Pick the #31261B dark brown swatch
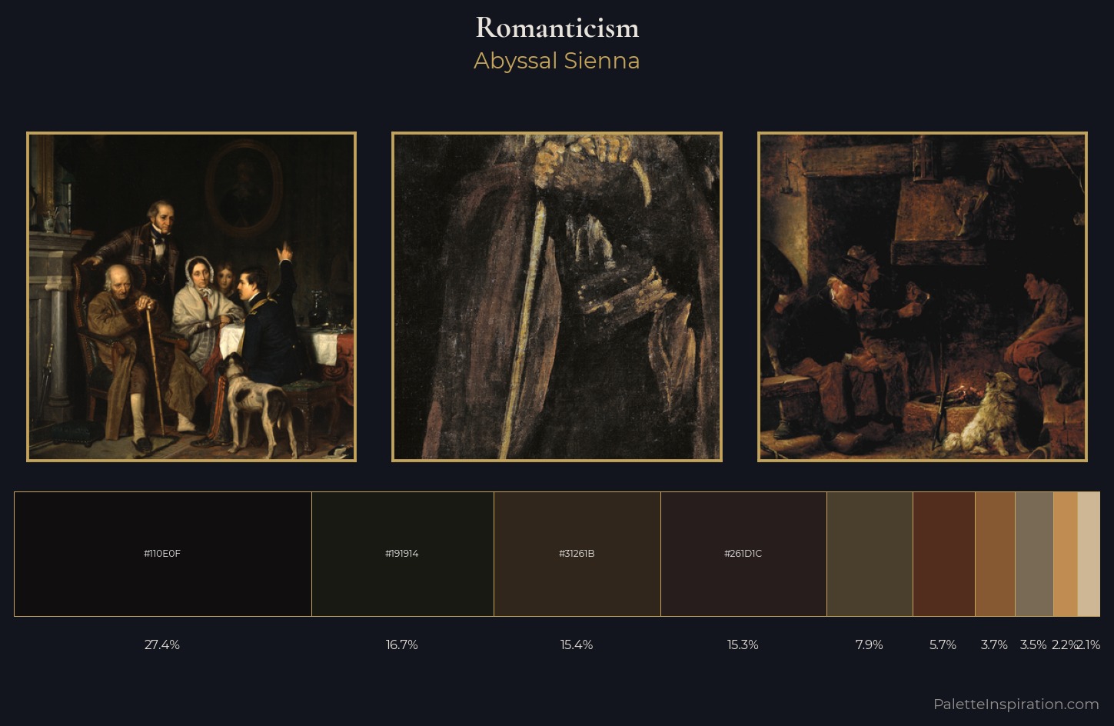1114x726 pixels. [x=577, y=554]
